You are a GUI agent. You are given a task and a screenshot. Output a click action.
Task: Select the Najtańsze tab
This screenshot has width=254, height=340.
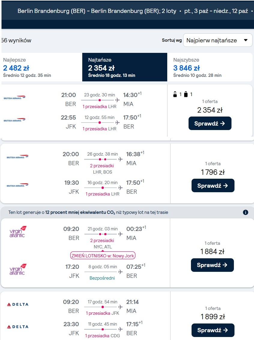tap(125, 67)
